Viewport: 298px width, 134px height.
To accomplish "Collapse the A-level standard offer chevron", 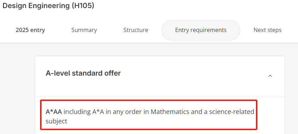I will coord(270,76).
